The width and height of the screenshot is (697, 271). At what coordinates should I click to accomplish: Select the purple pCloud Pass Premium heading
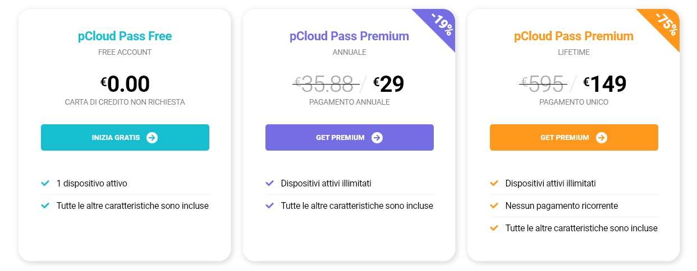point(349,36)
